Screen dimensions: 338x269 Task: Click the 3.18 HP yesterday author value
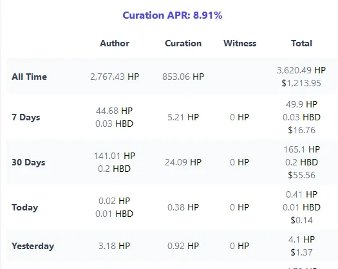[x=114, y=246]
